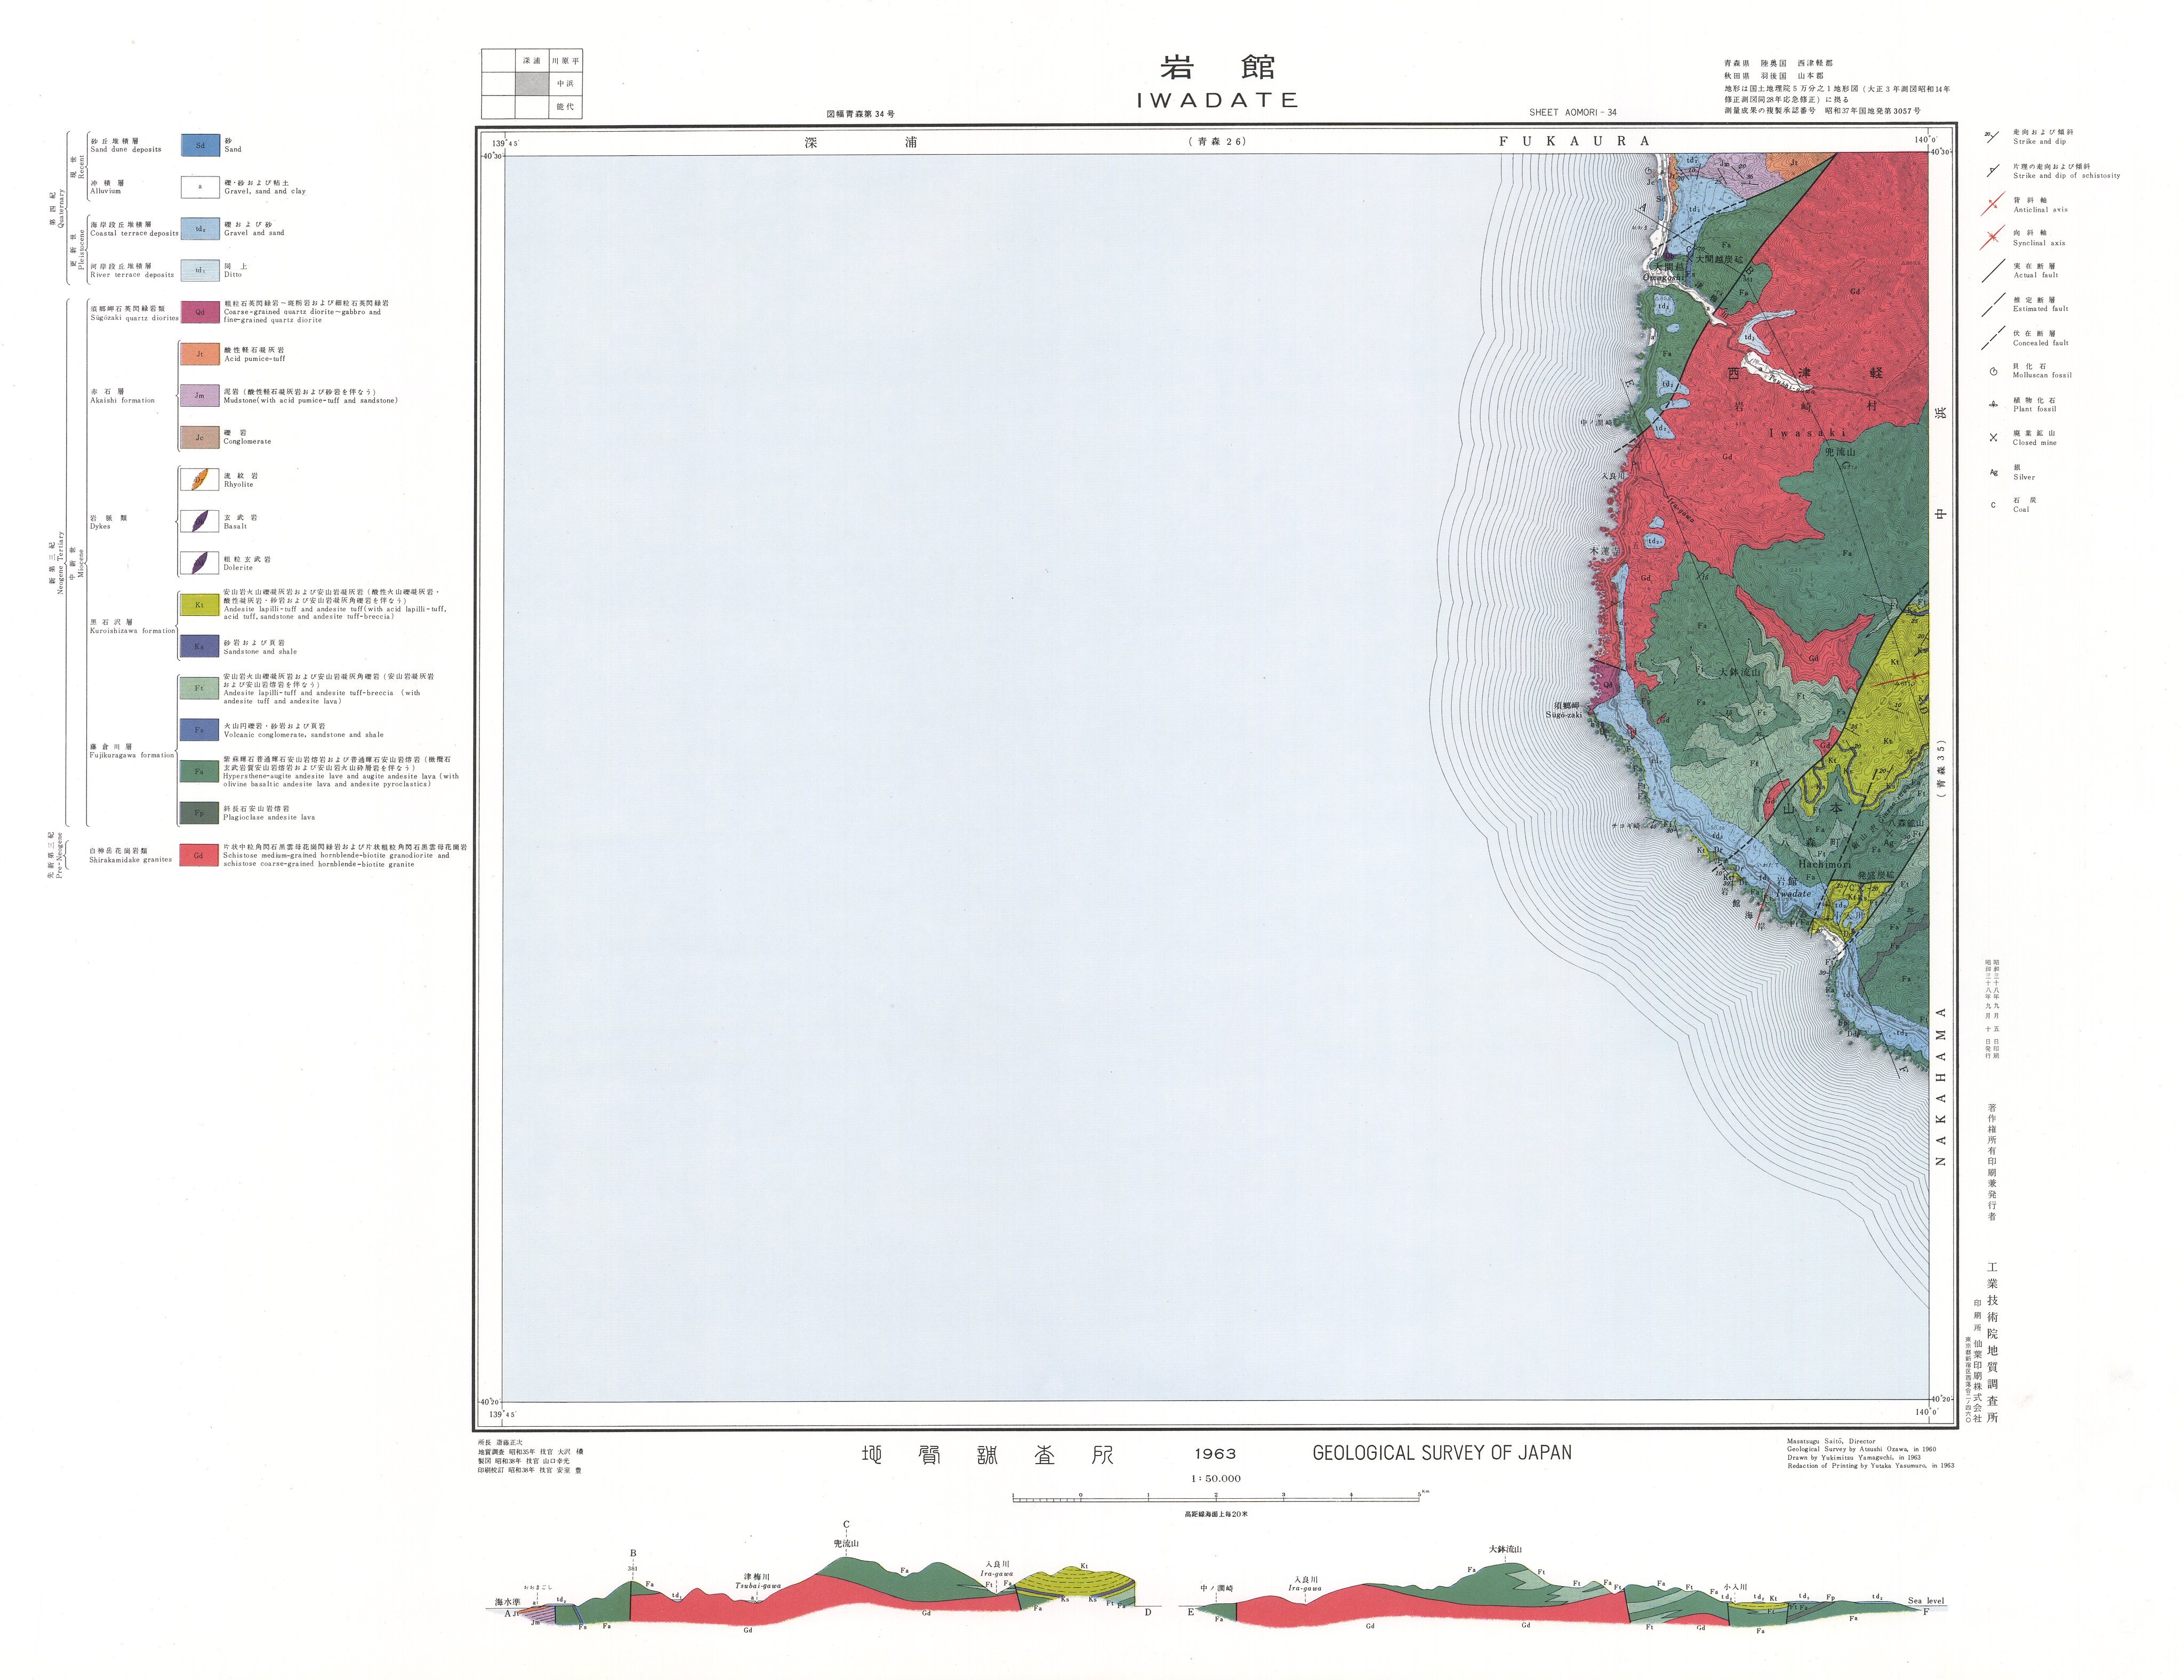Click the Closed mine crossed-picks symbol
This screenshot has width=2184, height=1680.
point(1993,438)
